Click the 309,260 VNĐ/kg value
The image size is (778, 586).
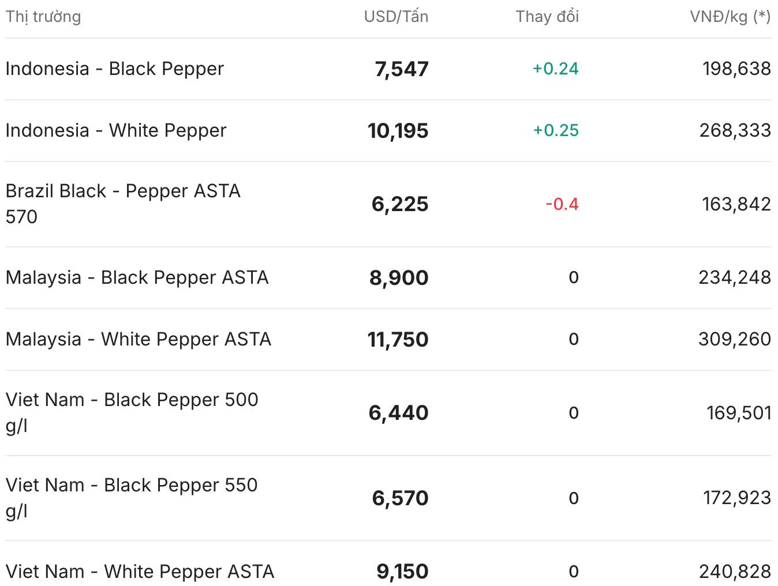[x=734, y=339]
